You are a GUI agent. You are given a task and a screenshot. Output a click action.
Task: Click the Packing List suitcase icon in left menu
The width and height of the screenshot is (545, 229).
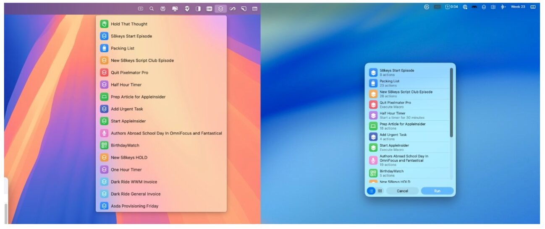coord(104,48)
